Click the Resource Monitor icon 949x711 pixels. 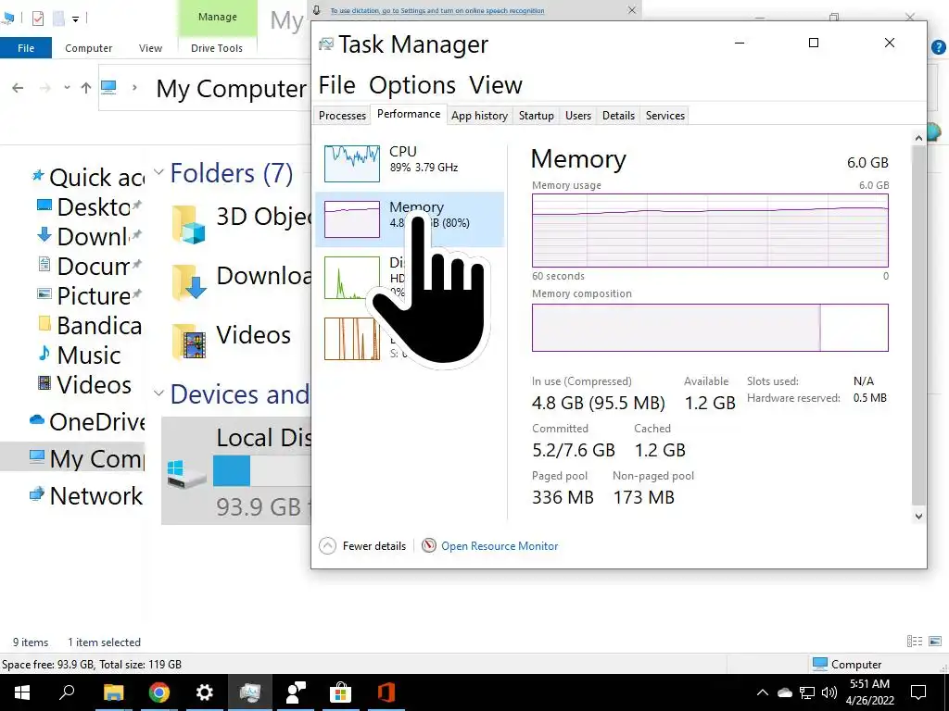(x=428, y=545)
